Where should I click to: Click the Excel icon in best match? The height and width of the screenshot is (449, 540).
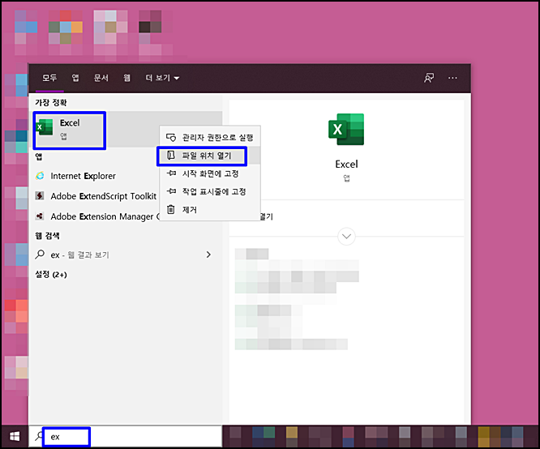coord(45,127)
